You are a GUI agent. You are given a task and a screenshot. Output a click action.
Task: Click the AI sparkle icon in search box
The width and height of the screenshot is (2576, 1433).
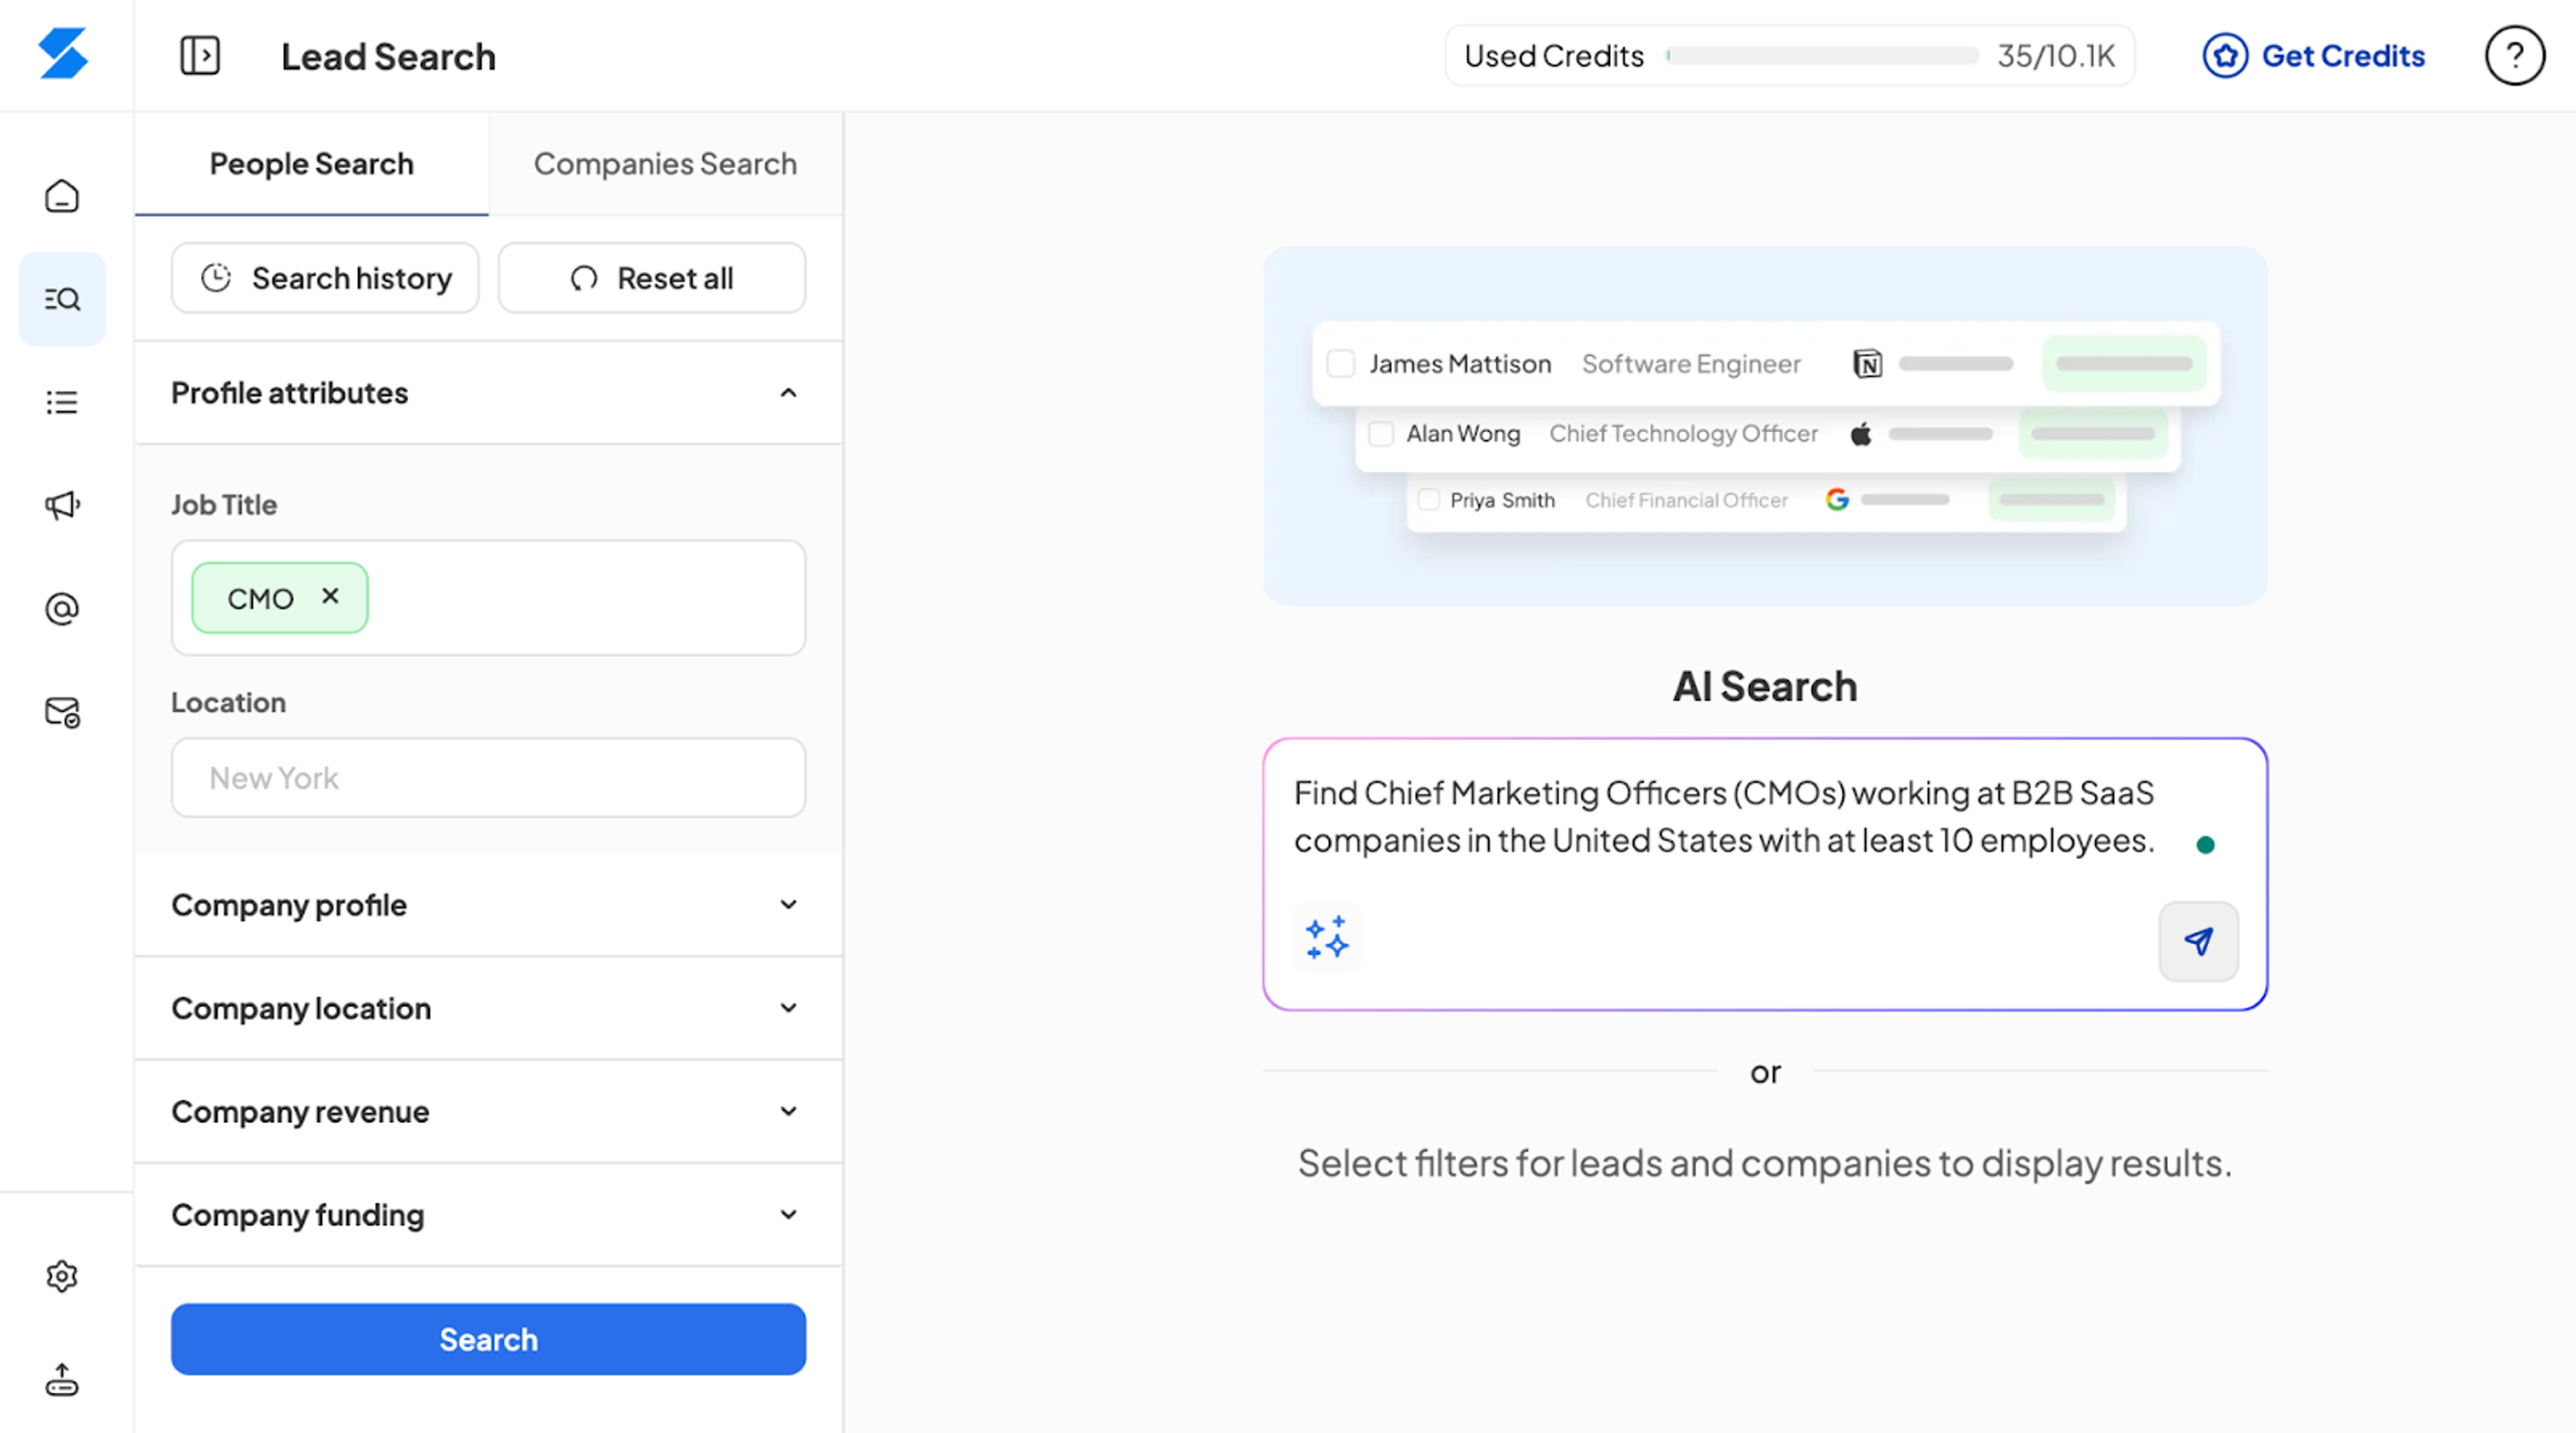1327,938
